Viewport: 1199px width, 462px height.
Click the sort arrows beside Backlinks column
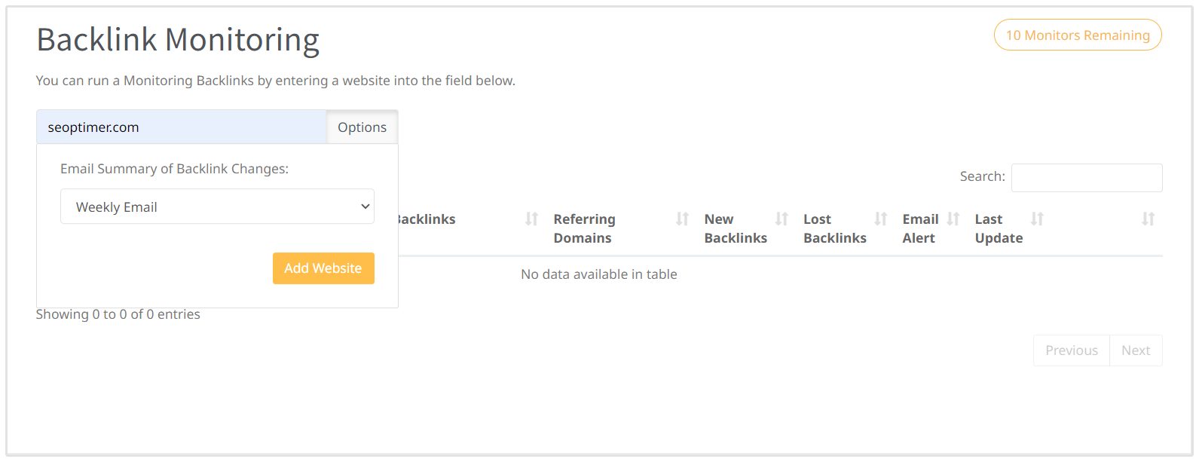531,219
